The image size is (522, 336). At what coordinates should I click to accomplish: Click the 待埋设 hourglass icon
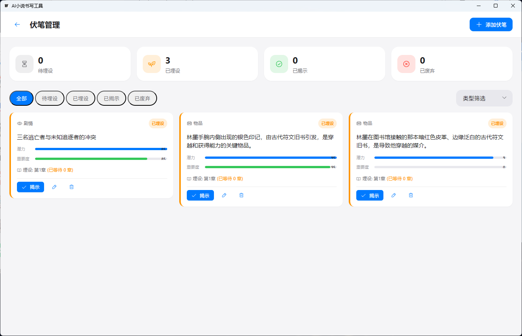coord(24,64)
